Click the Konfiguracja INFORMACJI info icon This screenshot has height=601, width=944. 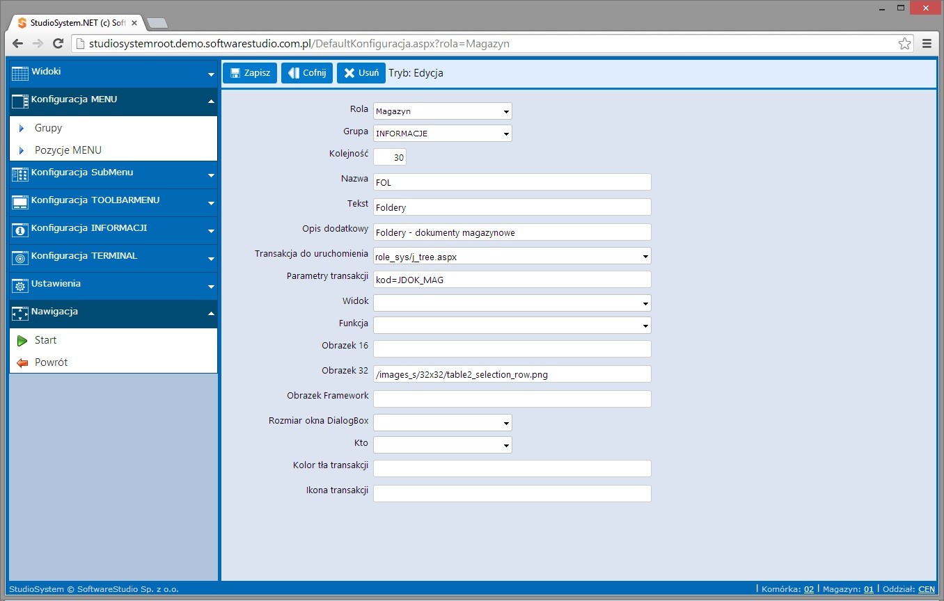(20, 230)
